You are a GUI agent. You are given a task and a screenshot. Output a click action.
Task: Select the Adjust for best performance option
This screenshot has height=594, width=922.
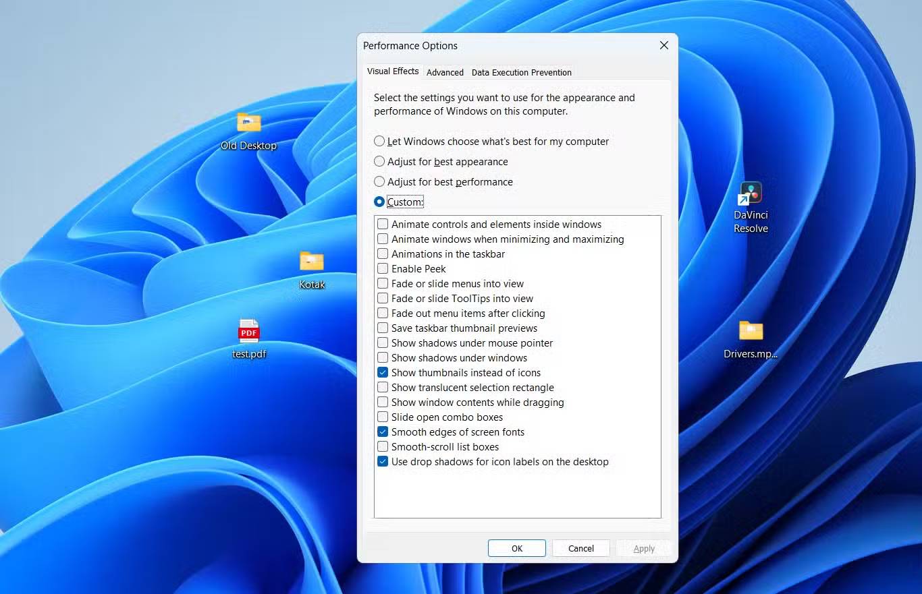379,181
